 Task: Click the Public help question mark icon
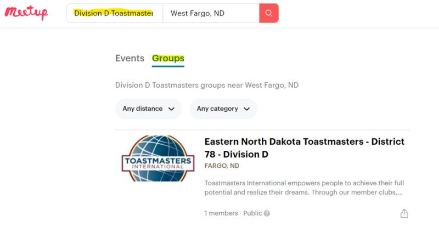point(267,213)
